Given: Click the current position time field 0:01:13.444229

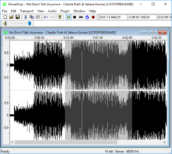Looking at the screenshot, I should [113, 17].
